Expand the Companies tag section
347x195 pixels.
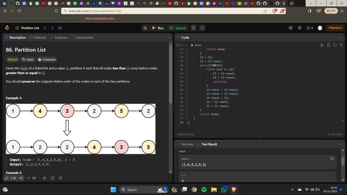[x=47, y=59]
